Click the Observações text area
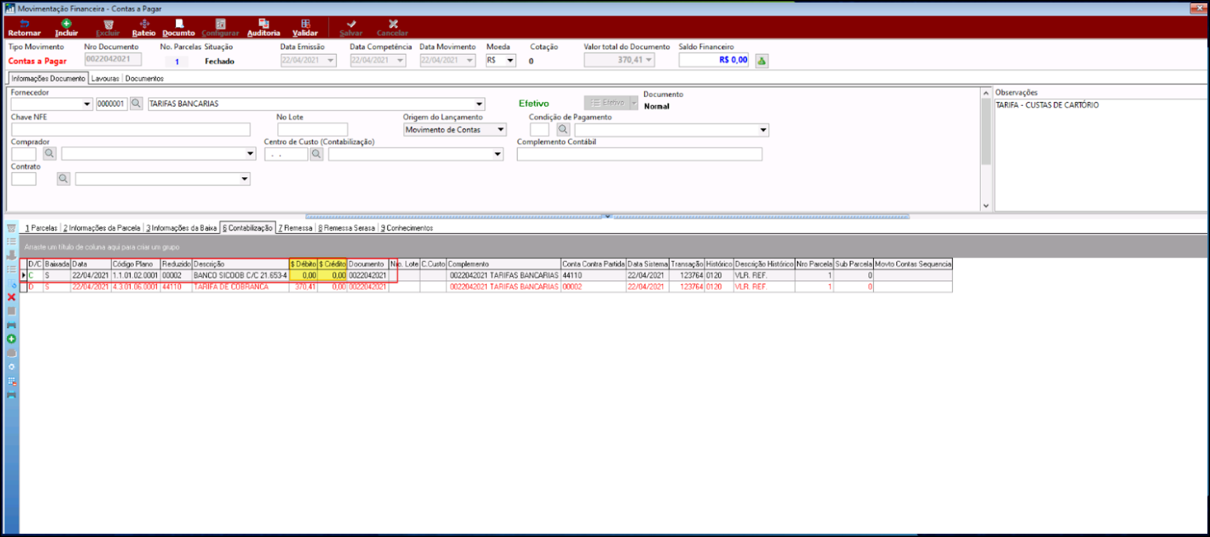This screenshot has height=537, width=1210. (x=1100, y=155)
